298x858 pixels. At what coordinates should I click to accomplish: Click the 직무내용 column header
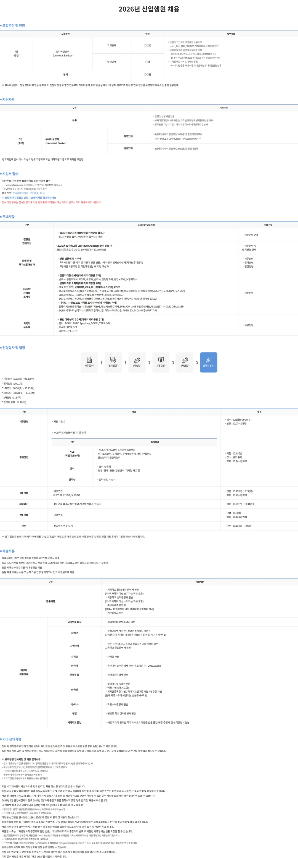(231, 34)
